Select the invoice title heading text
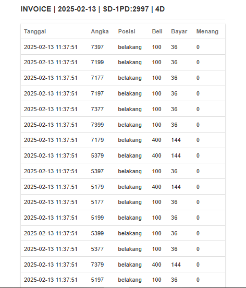 (x=93, y=9)
